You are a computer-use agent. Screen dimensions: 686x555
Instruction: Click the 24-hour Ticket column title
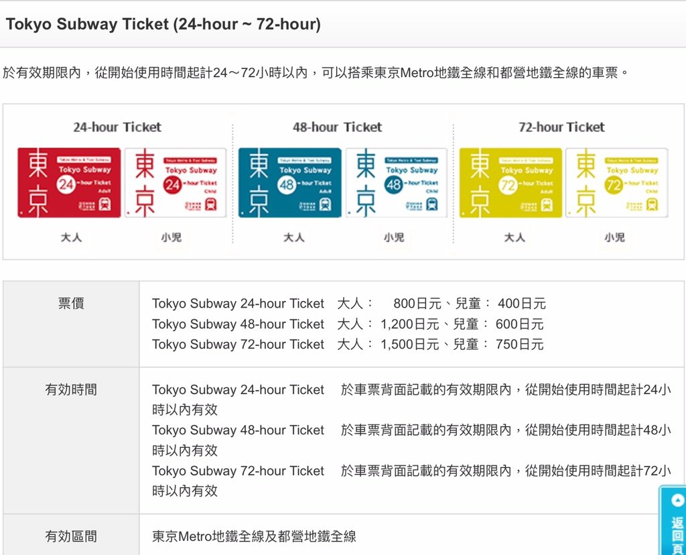tap(117, 127)
